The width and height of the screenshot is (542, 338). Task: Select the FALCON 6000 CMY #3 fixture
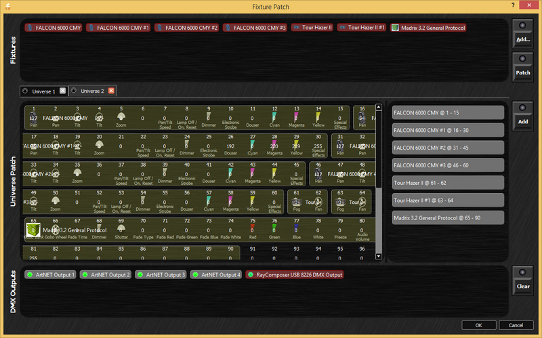pos(255,28)
